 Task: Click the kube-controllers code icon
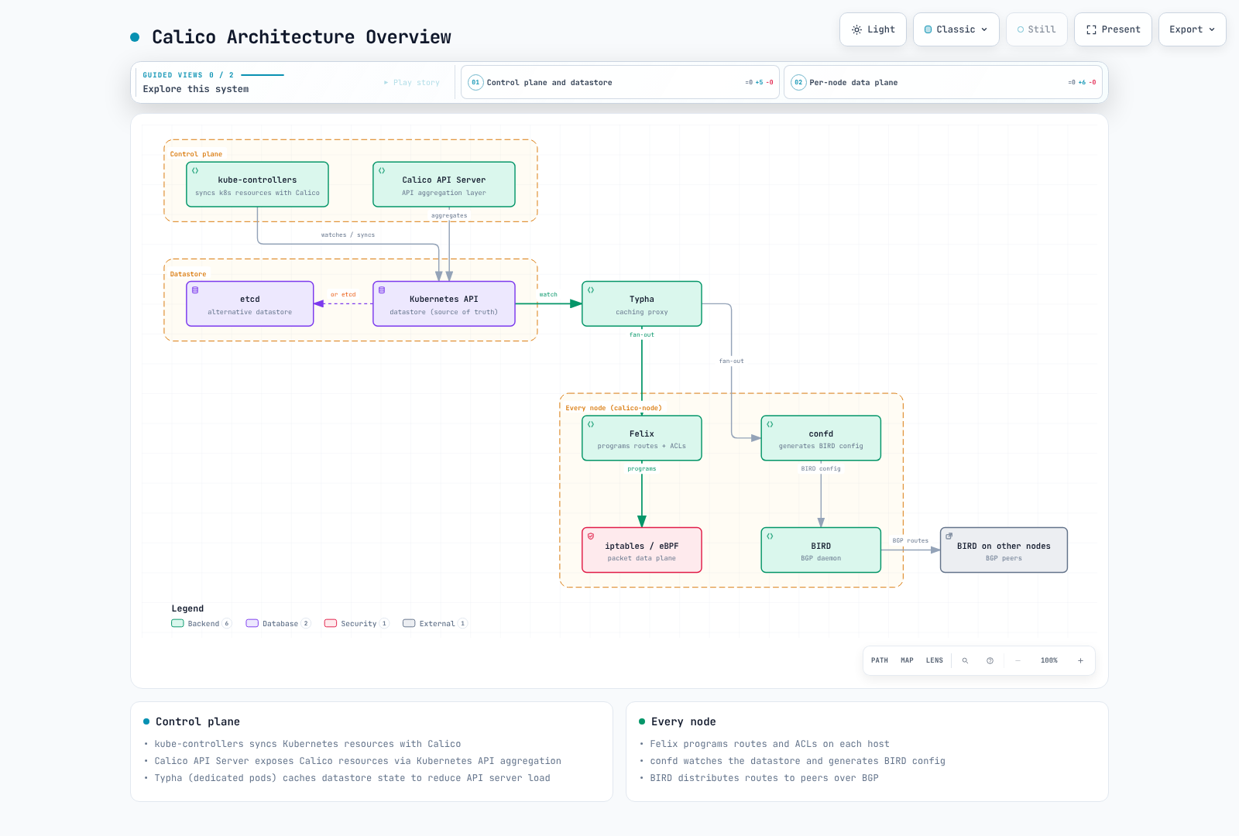tap(195, 170)
